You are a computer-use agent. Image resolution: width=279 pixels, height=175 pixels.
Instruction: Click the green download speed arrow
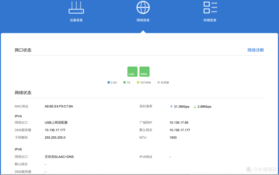tap(195, 107)
